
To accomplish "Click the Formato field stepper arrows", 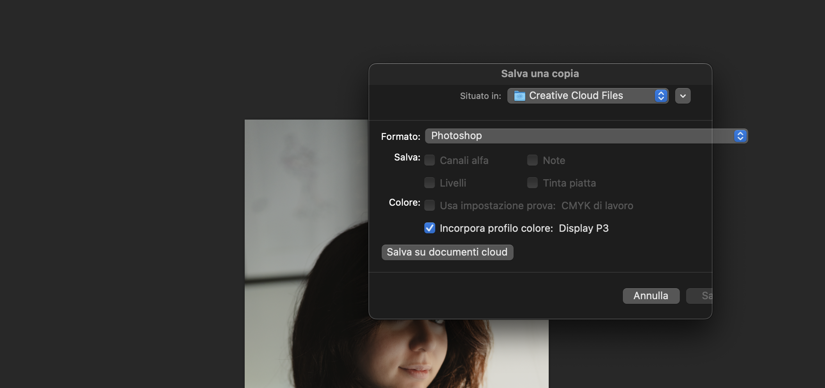I will click(740, 136).
